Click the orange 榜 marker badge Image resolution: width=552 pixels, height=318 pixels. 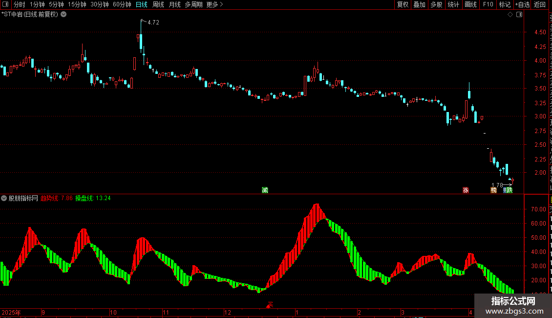click(493, 190)
